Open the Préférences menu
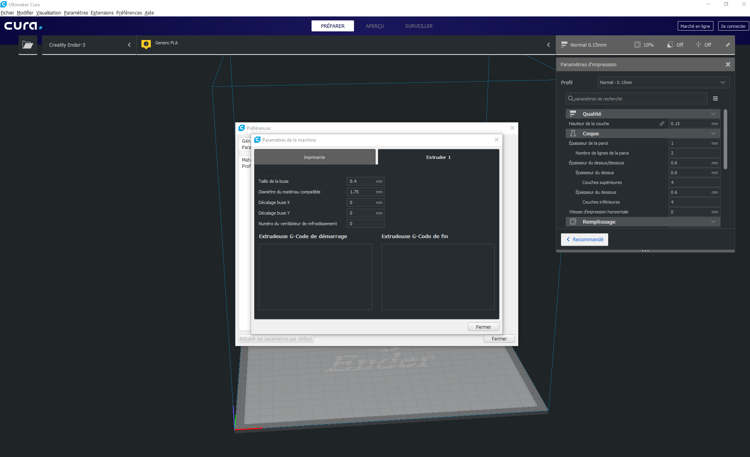750x457 pixels. [x=129, y=13]
